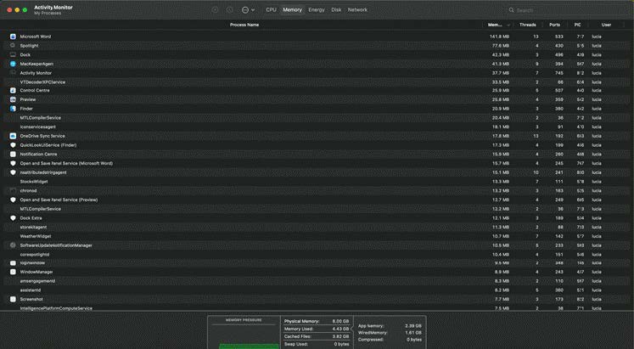Screen dimensions: 634x349
Task: Switch to the Disk tab
Action: pyautogui.click(x=336, y=9)
